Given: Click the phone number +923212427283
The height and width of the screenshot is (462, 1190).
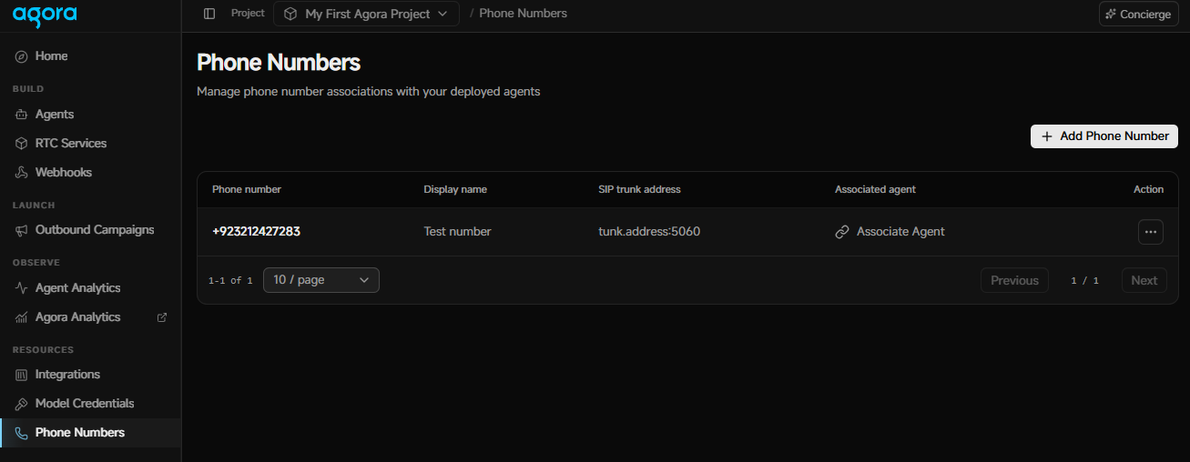Looking at the screenshot, I should tap(257, 232).
